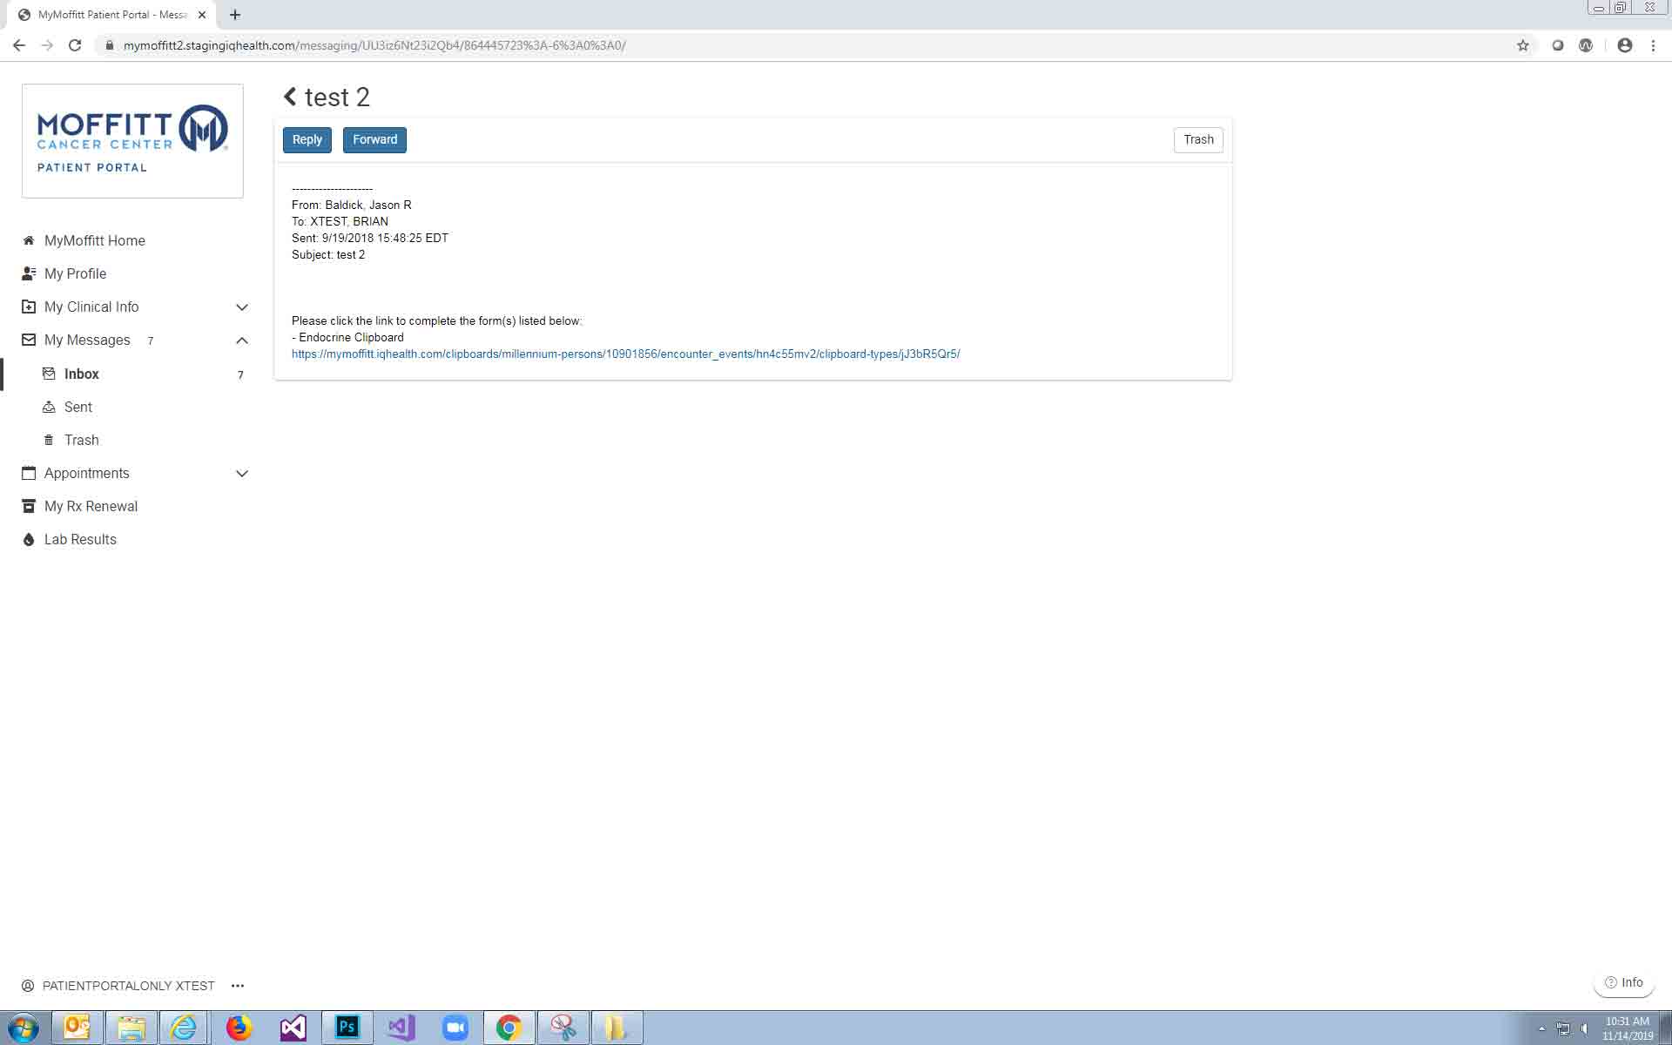Go to Lab Results page
Image resolution: width=1672 pixels, height=1045 pixels.
(x=80, y=539)
